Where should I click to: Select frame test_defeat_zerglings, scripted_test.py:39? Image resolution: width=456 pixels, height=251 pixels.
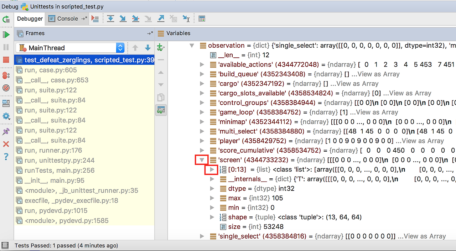coord(84,60)
